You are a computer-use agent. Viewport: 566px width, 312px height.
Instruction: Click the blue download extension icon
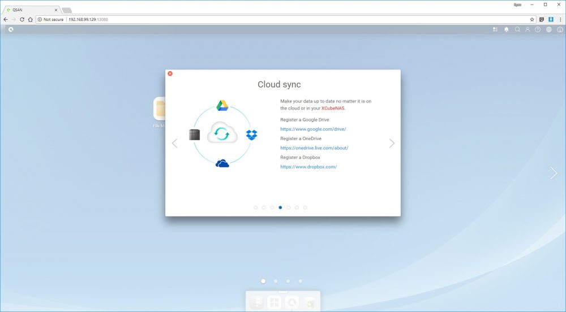(x=551, y=19)
